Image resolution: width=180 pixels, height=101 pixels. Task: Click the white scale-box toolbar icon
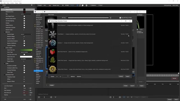82,5
